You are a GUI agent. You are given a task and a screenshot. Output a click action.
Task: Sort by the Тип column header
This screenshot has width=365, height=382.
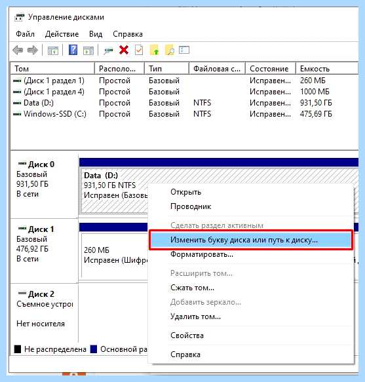pos(166,69)
